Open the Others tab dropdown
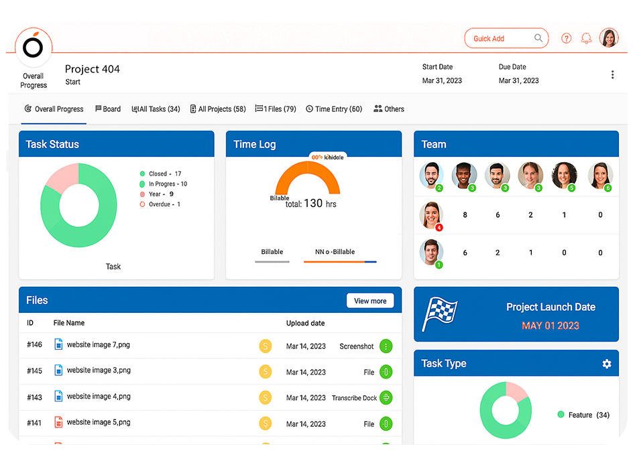 coord(389,109)
